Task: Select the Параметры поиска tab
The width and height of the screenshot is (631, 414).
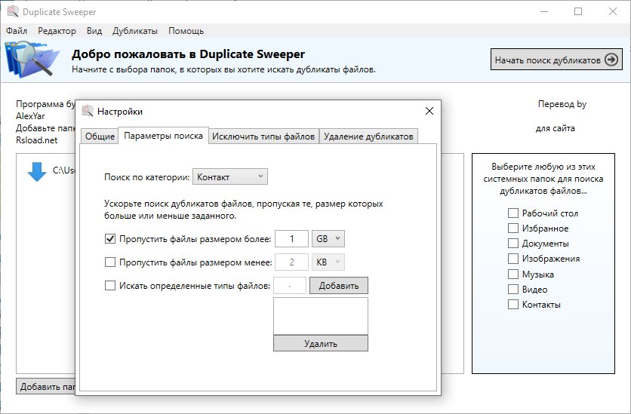Action: pyautogui.click(x=163, y=136)
